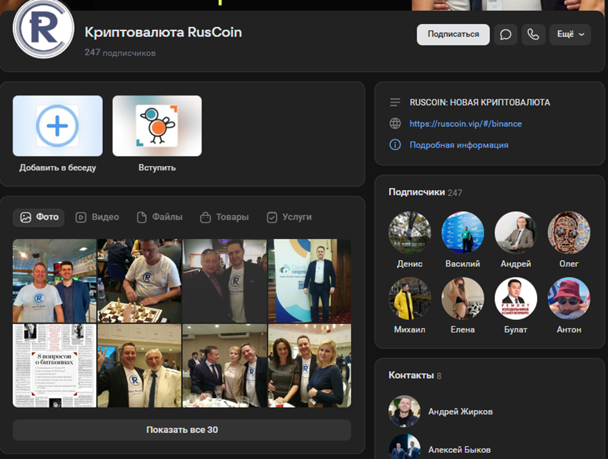
Task: Click the 247 подписчиков count under title
Action: click(120, 52)
